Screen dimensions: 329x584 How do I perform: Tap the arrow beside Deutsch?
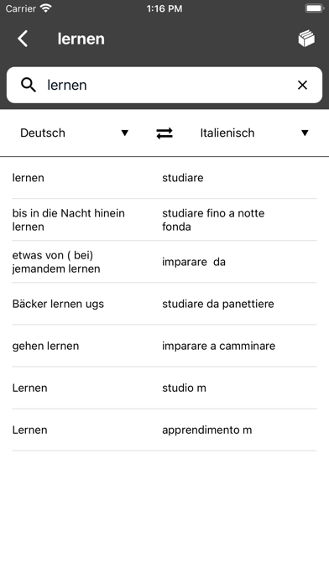[x=125, y=133]
